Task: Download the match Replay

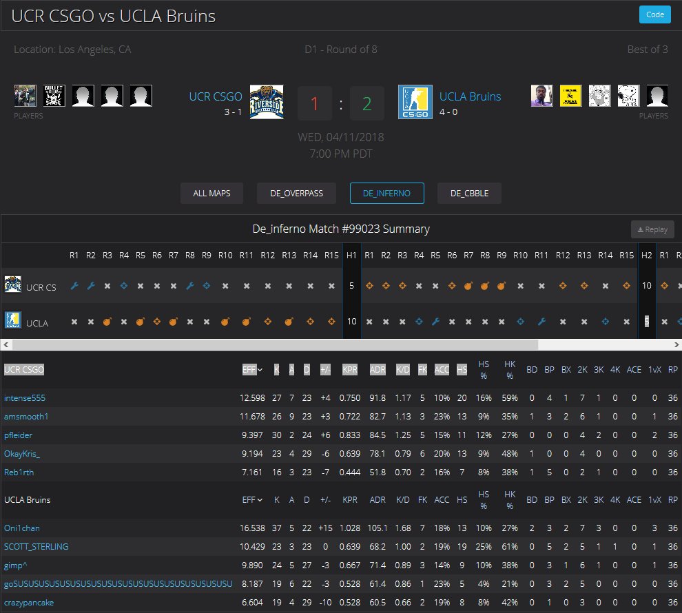Action: [652, 229]
